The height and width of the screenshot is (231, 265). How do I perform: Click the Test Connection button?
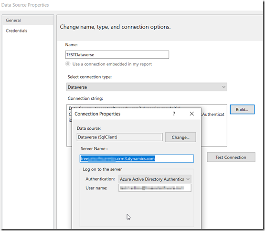tap(231, 157)
